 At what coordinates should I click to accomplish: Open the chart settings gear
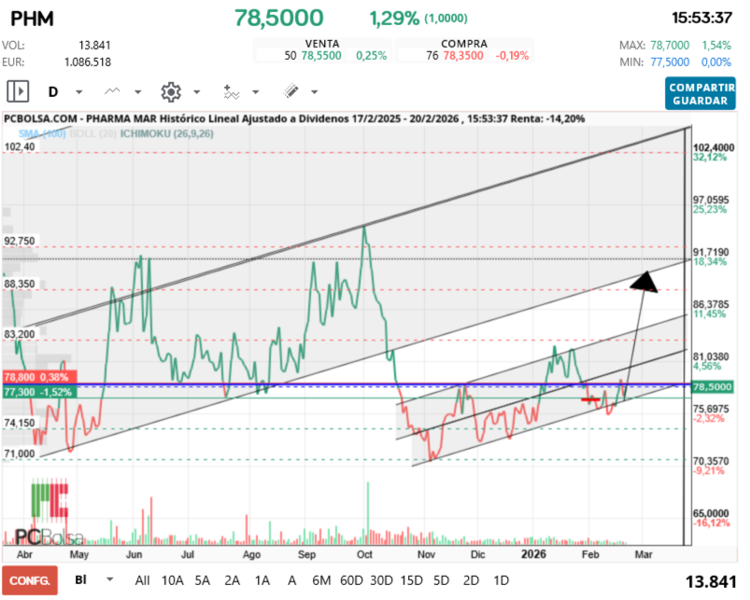pyautogui.click(x=171, y=91)
